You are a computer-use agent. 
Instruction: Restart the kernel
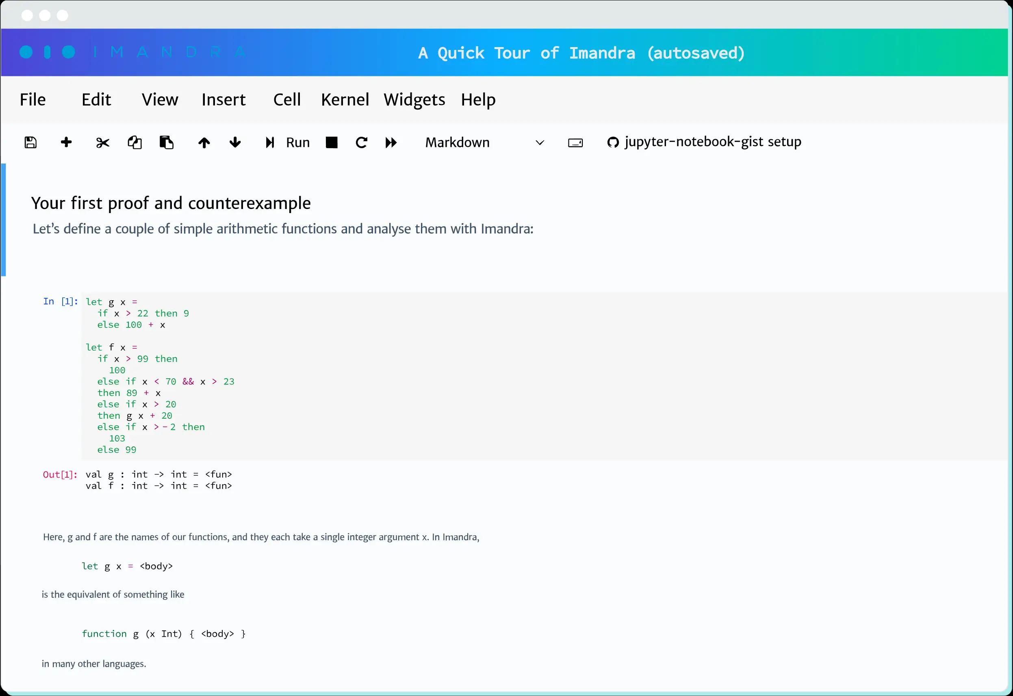click(361, 142)
